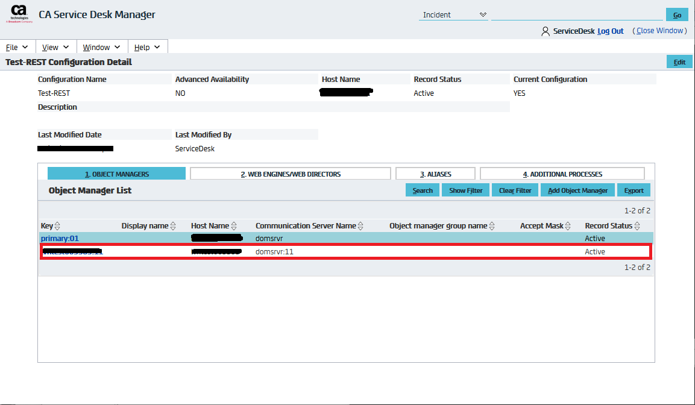The image size is (695, 405).
Task: Sort by Display name column arrows
Action: click(x=173, y=226)
